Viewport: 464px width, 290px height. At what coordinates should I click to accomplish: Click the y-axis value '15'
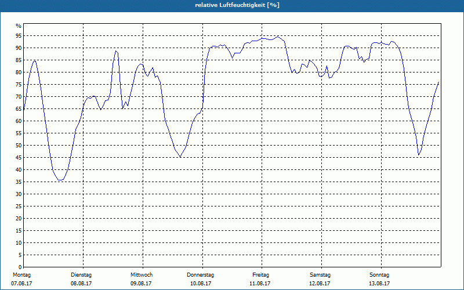[19, 230]
